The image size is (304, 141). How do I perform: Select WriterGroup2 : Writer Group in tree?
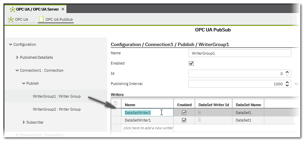coord(57,109)
